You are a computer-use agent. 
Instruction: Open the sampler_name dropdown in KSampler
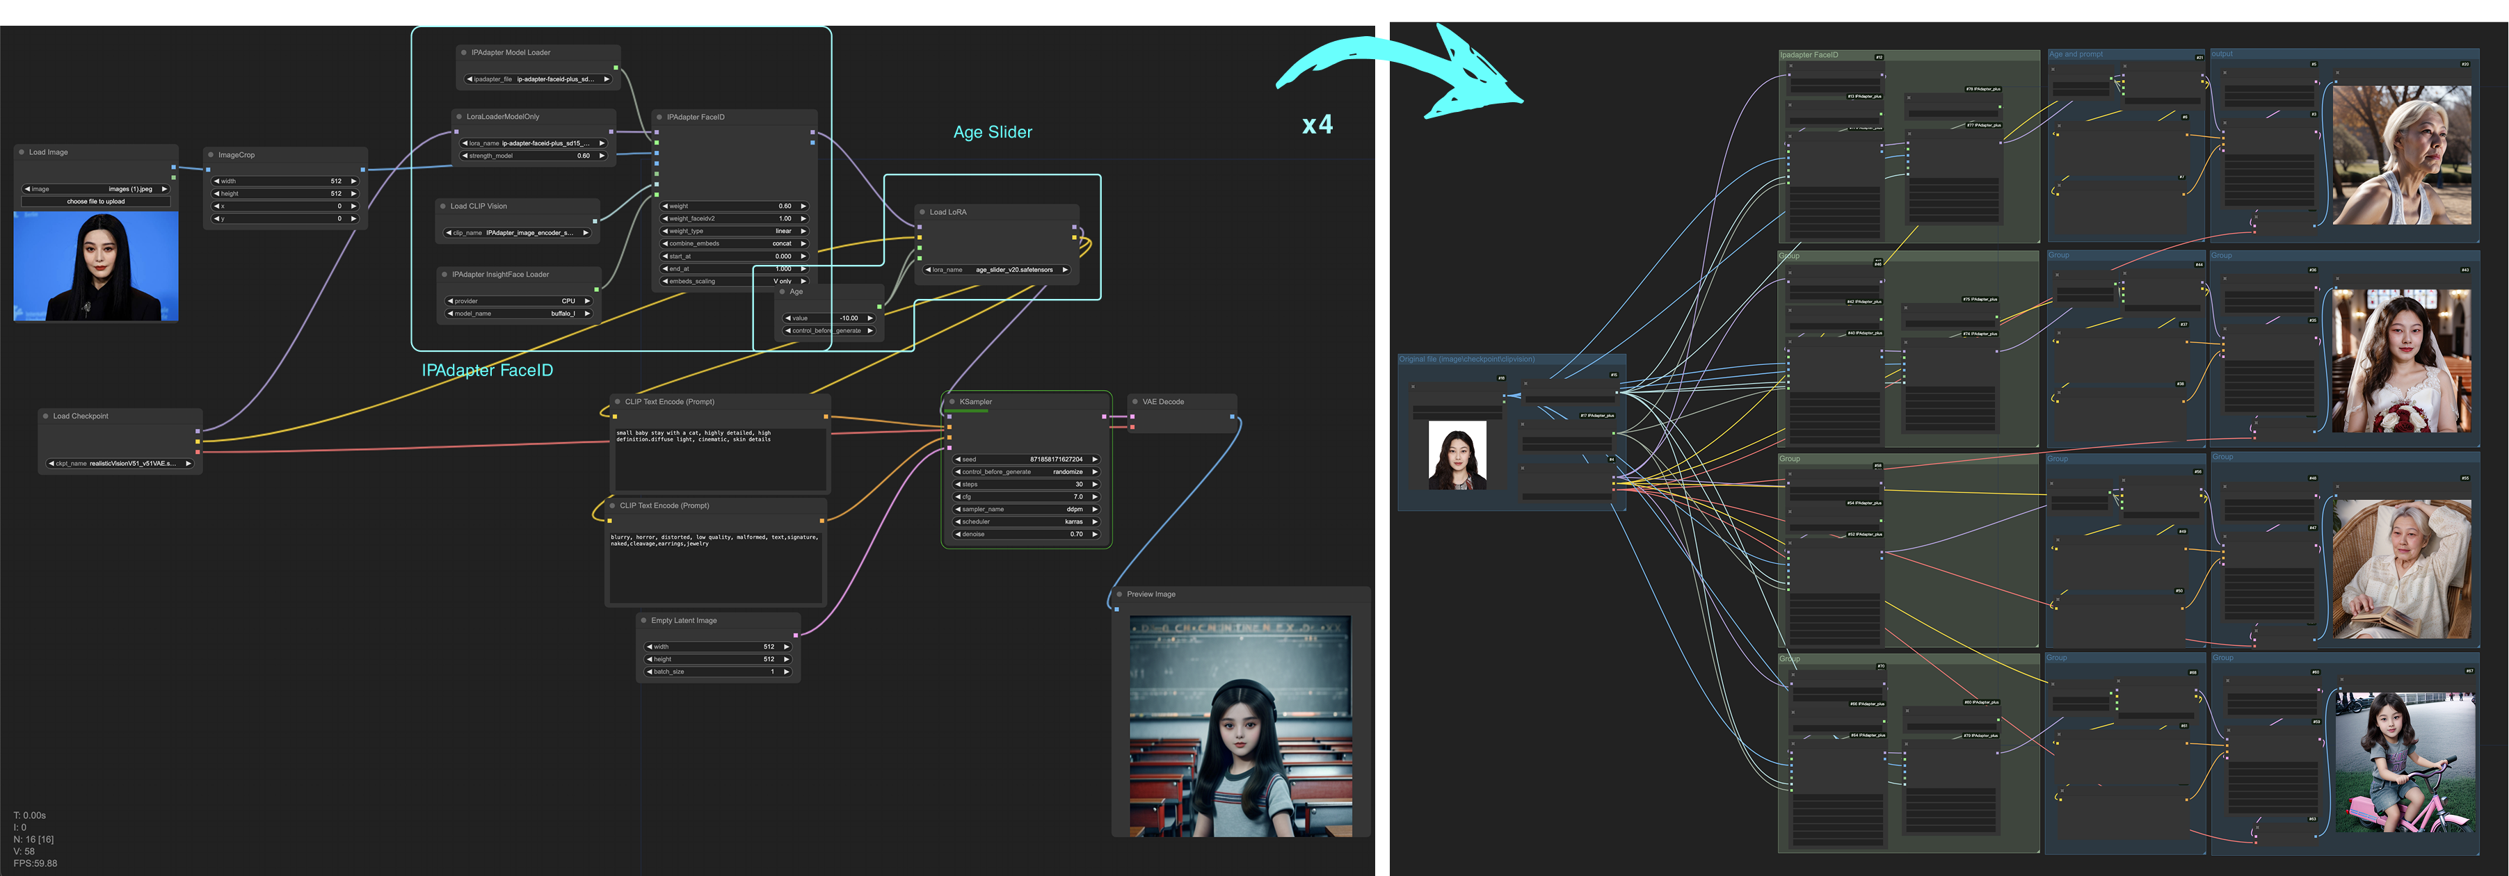[x=1025, y=510]
